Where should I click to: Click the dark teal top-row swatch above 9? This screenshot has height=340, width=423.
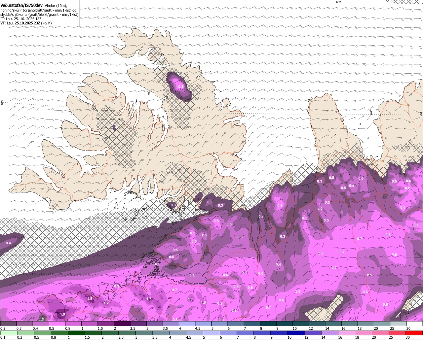[x=285, y=323]
